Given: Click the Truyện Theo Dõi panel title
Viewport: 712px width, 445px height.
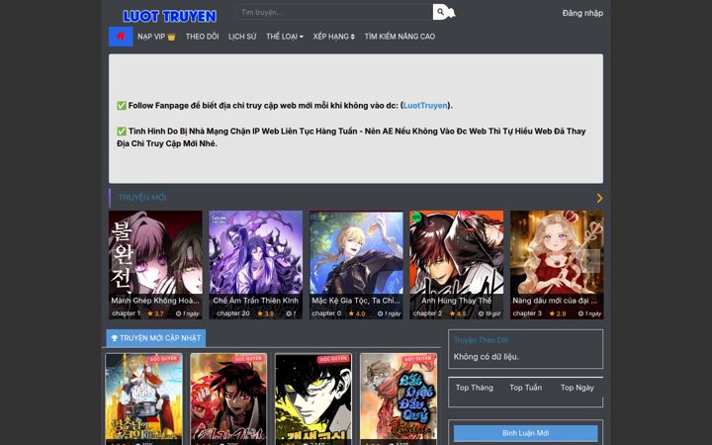Looking at the screenshot, I should [x=481, y=340].
